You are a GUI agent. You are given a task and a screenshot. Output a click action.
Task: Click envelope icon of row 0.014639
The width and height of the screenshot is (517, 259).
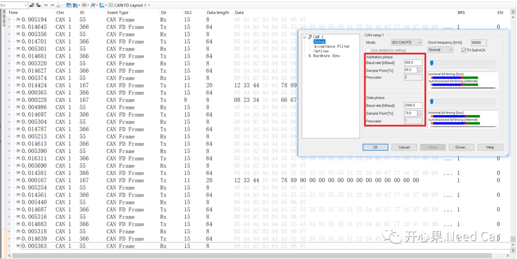pos(18,238)
